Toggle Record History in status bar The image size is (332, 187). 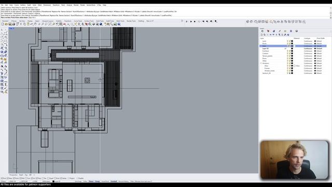(x=123, y=181)
